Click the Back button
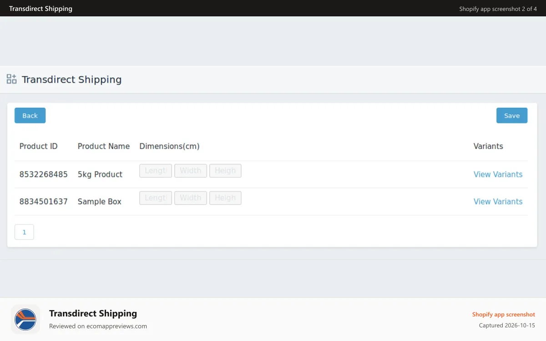This screenshot has height=341, width=546. (30, 115)
